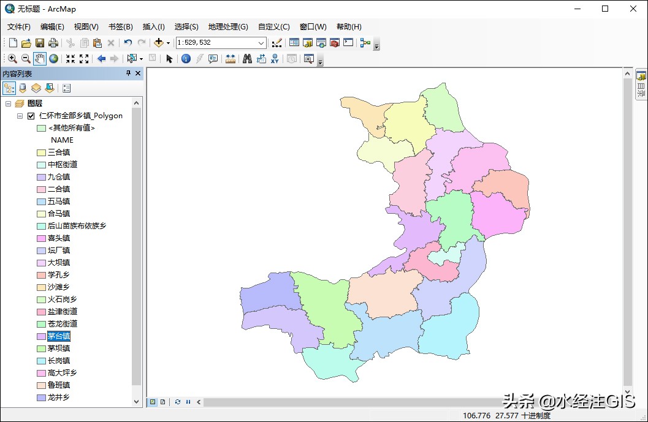Uncheck the 仁怀市全部乡镇_Polygon layer checkbox
Screen dimensions: 648x422
click(x=31, y=116)
